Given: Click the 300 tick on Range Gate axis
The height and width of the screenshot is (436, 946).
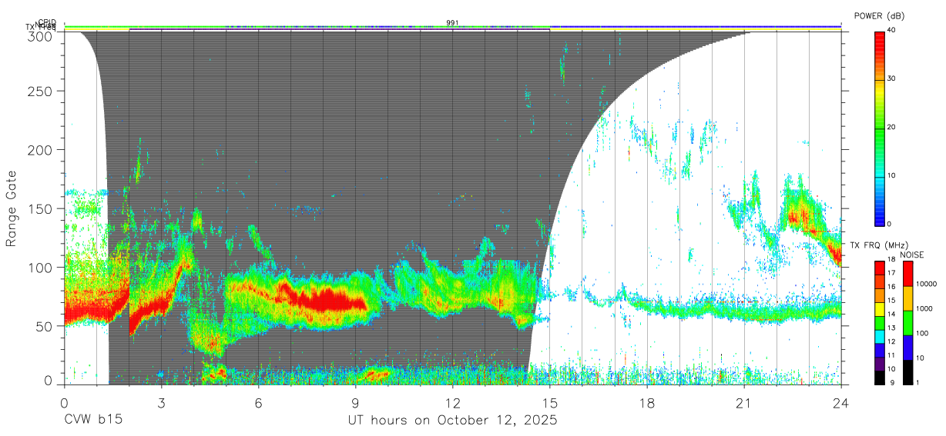Looking at the screenshot, I should 42,35.
